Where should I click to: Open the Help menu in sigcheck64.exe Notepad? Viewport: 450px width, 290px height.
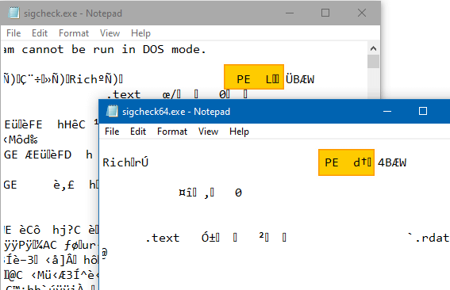239,132
